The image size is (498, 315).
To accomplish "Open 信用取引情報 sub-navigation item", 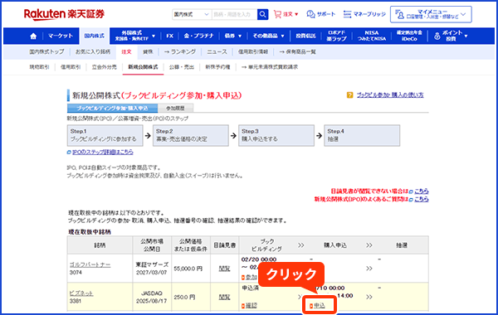I will coord(253,51).
